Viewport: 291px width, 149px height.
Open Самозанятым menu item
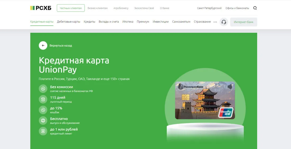click(x=181, y=22)
